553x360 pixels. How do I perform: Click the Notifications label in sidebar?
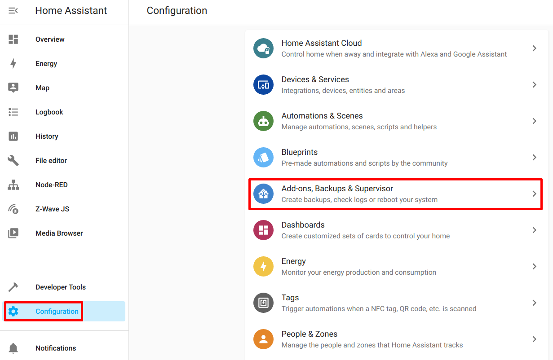click(56, 348)
